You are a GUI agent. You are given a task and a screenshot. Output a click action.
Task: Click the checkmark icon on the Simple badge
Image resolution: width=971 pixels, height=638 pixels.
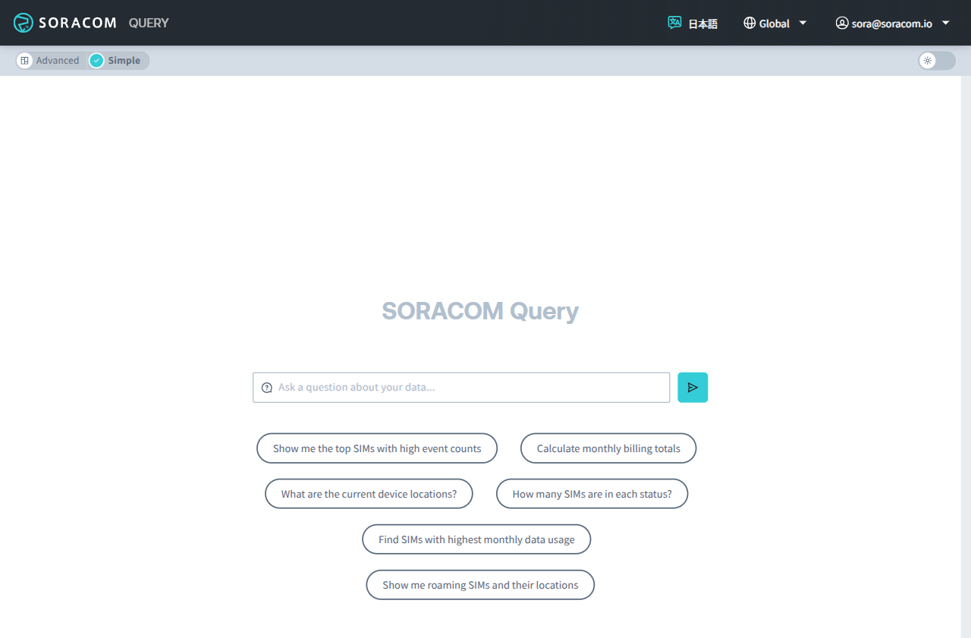[96, 60]
